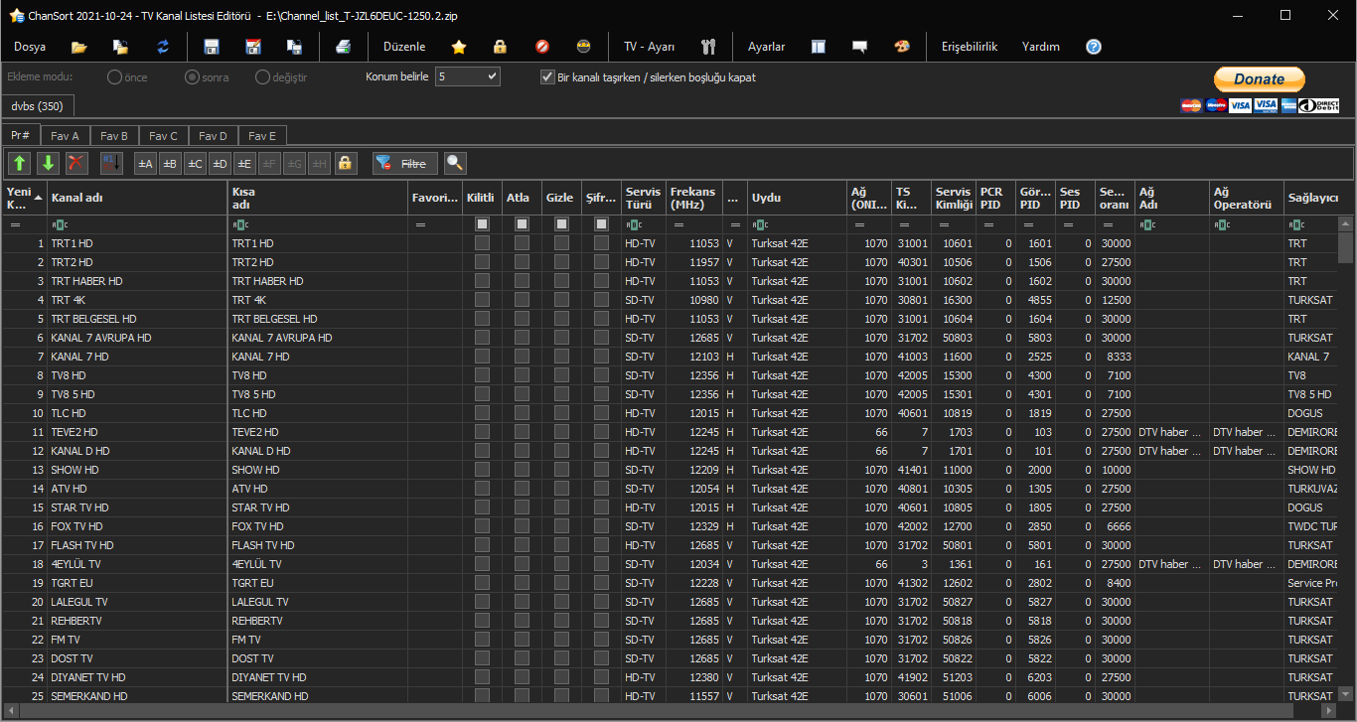This screenshot has height=722, width=1357.
Task: Click the horizontal scrollbar right arrow
Action: (x=1330, y=712)
